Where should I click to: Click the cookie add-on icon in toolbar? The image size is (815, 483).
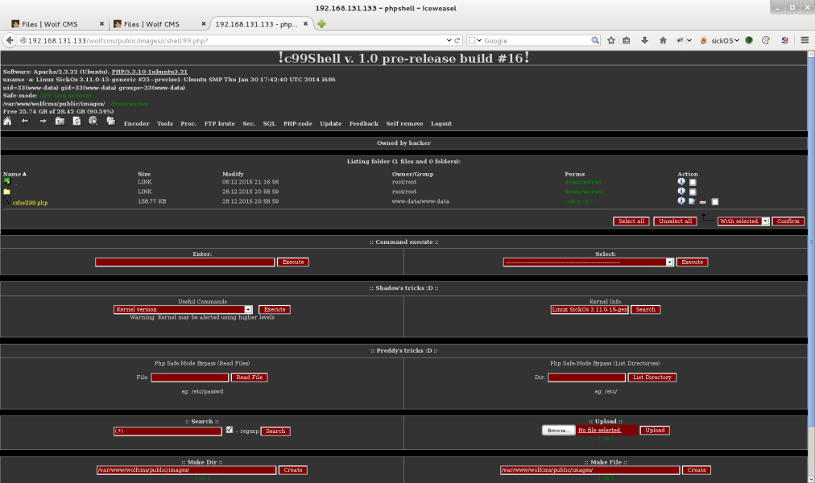[766, 40]
